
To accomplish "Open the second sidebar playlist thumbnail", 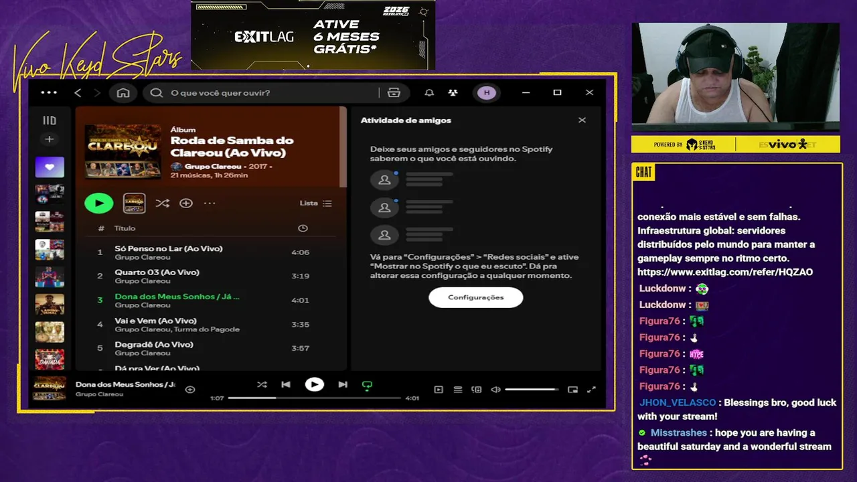I will point(50,195).
